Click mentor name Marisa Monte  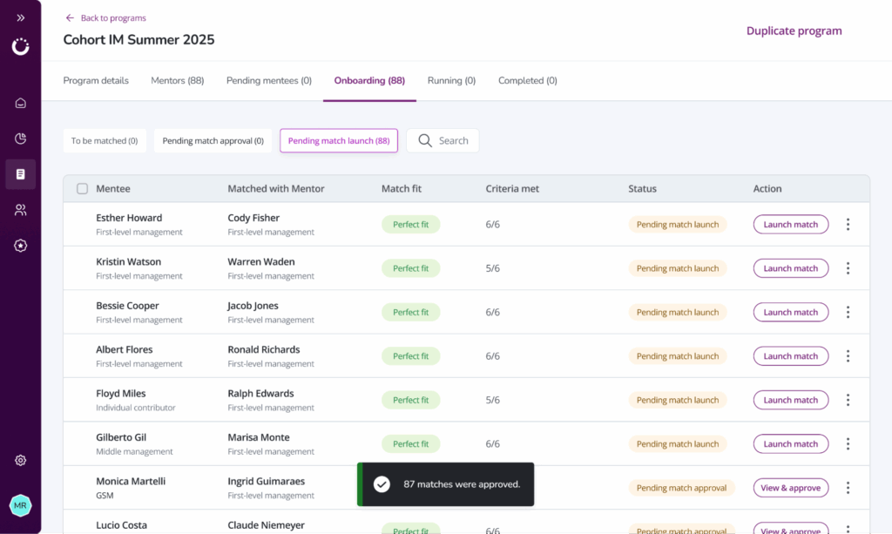pyautogui.click(x=259, y=437)
